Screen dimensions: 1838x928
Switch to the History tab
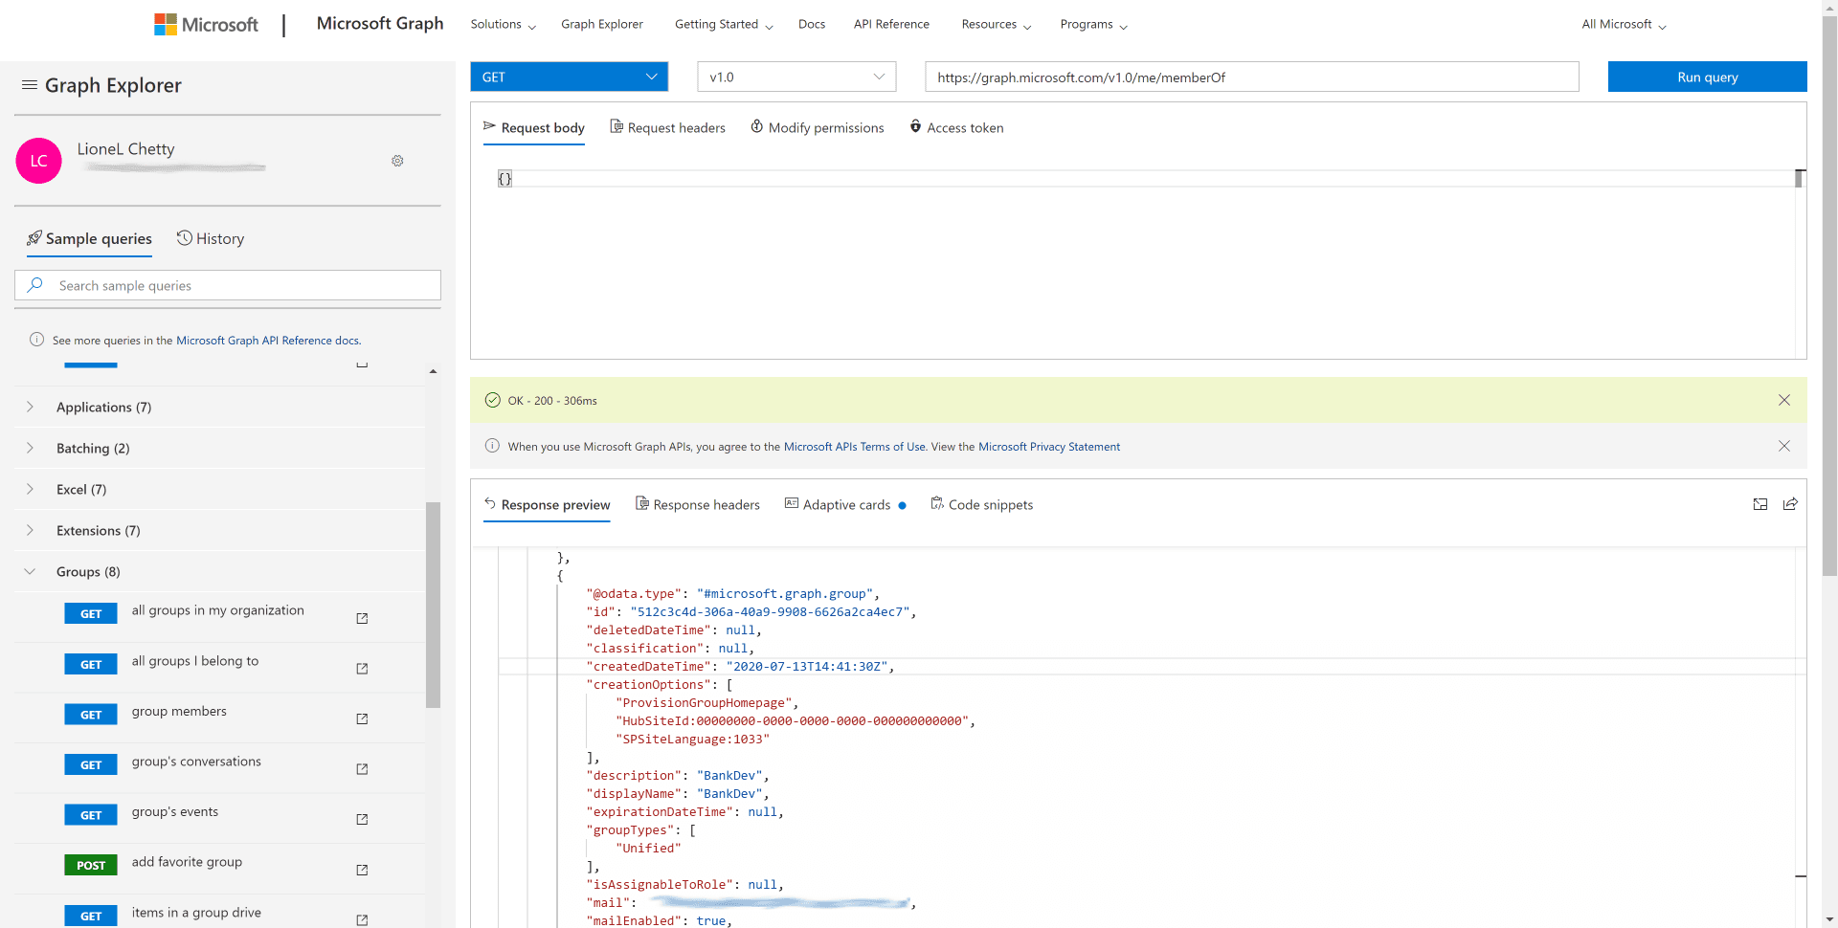coord(211,238)
